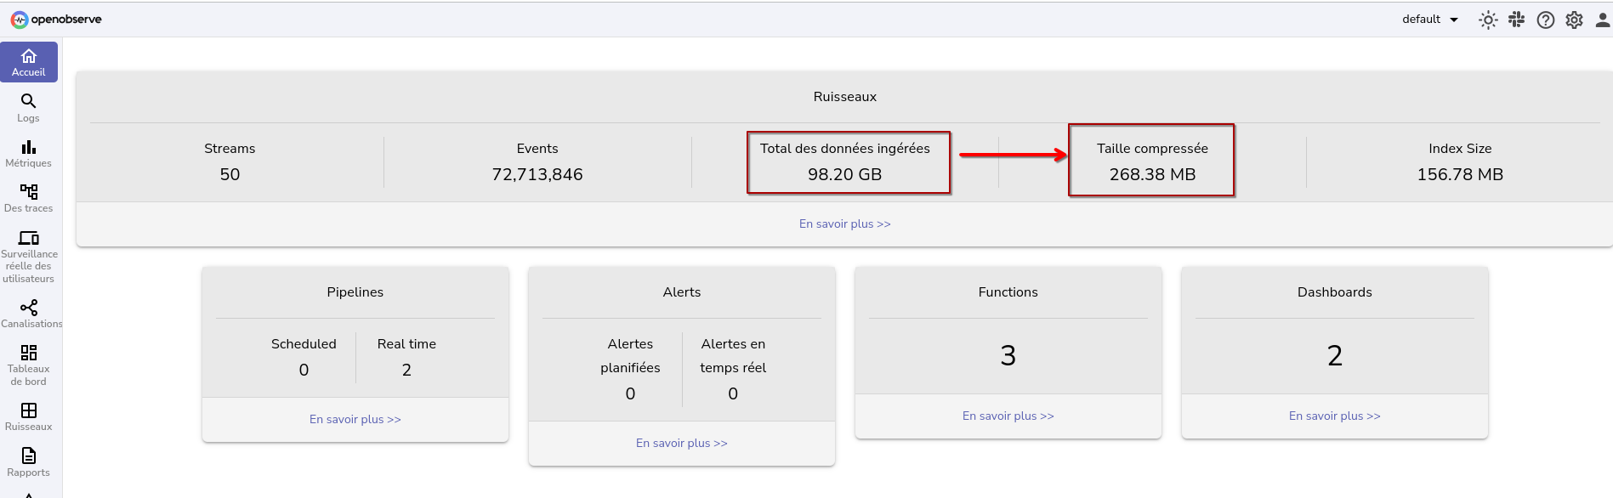This screenshot has width=1613, height=498.
Task: Expand the default organization dropdown
Action: coord(1430,20)
